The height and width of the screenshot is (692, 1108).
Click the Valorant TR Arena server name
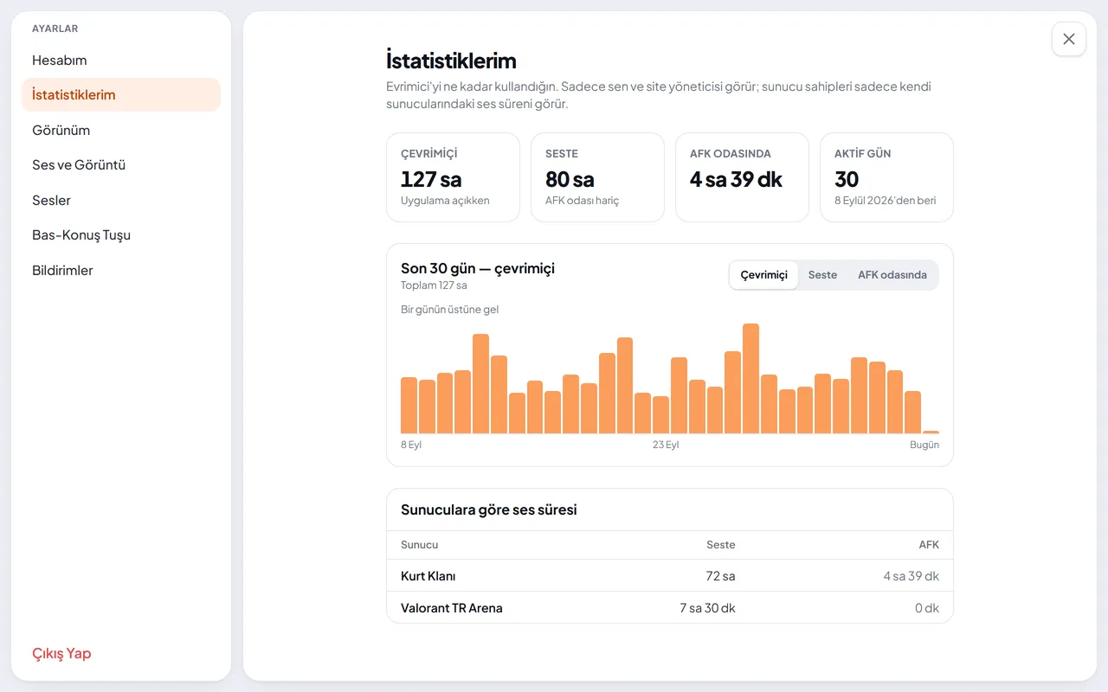pos(452,608)
